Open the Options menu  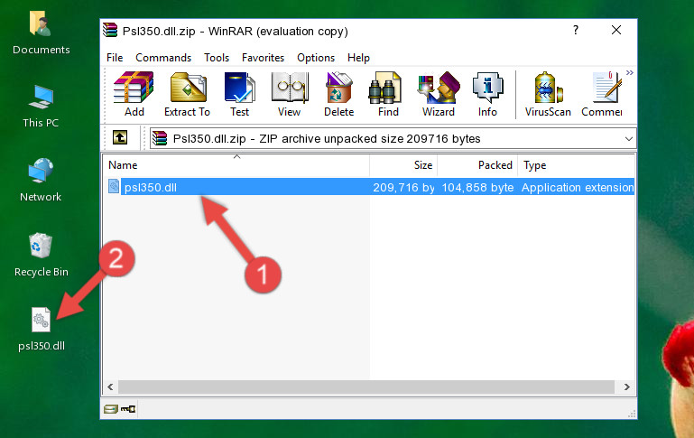pos(316,58)
